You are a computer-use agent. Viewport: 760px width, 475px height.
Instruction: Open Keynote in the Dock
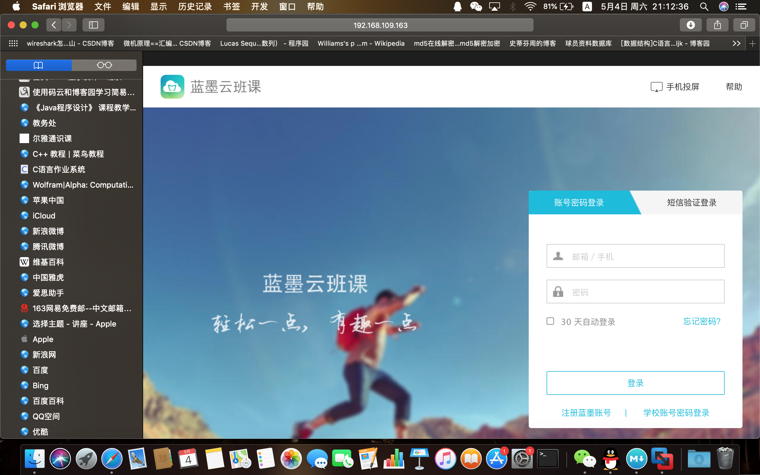pos(419,459)
